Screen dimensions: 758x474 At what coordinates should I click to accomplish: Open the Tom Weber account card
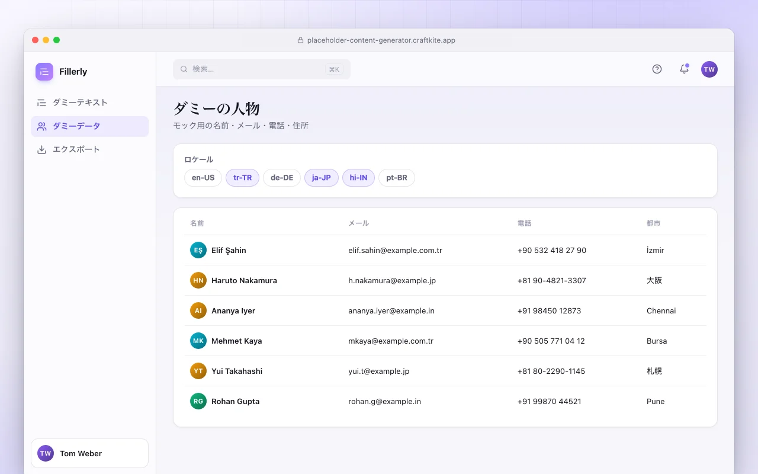pos(89,453)
